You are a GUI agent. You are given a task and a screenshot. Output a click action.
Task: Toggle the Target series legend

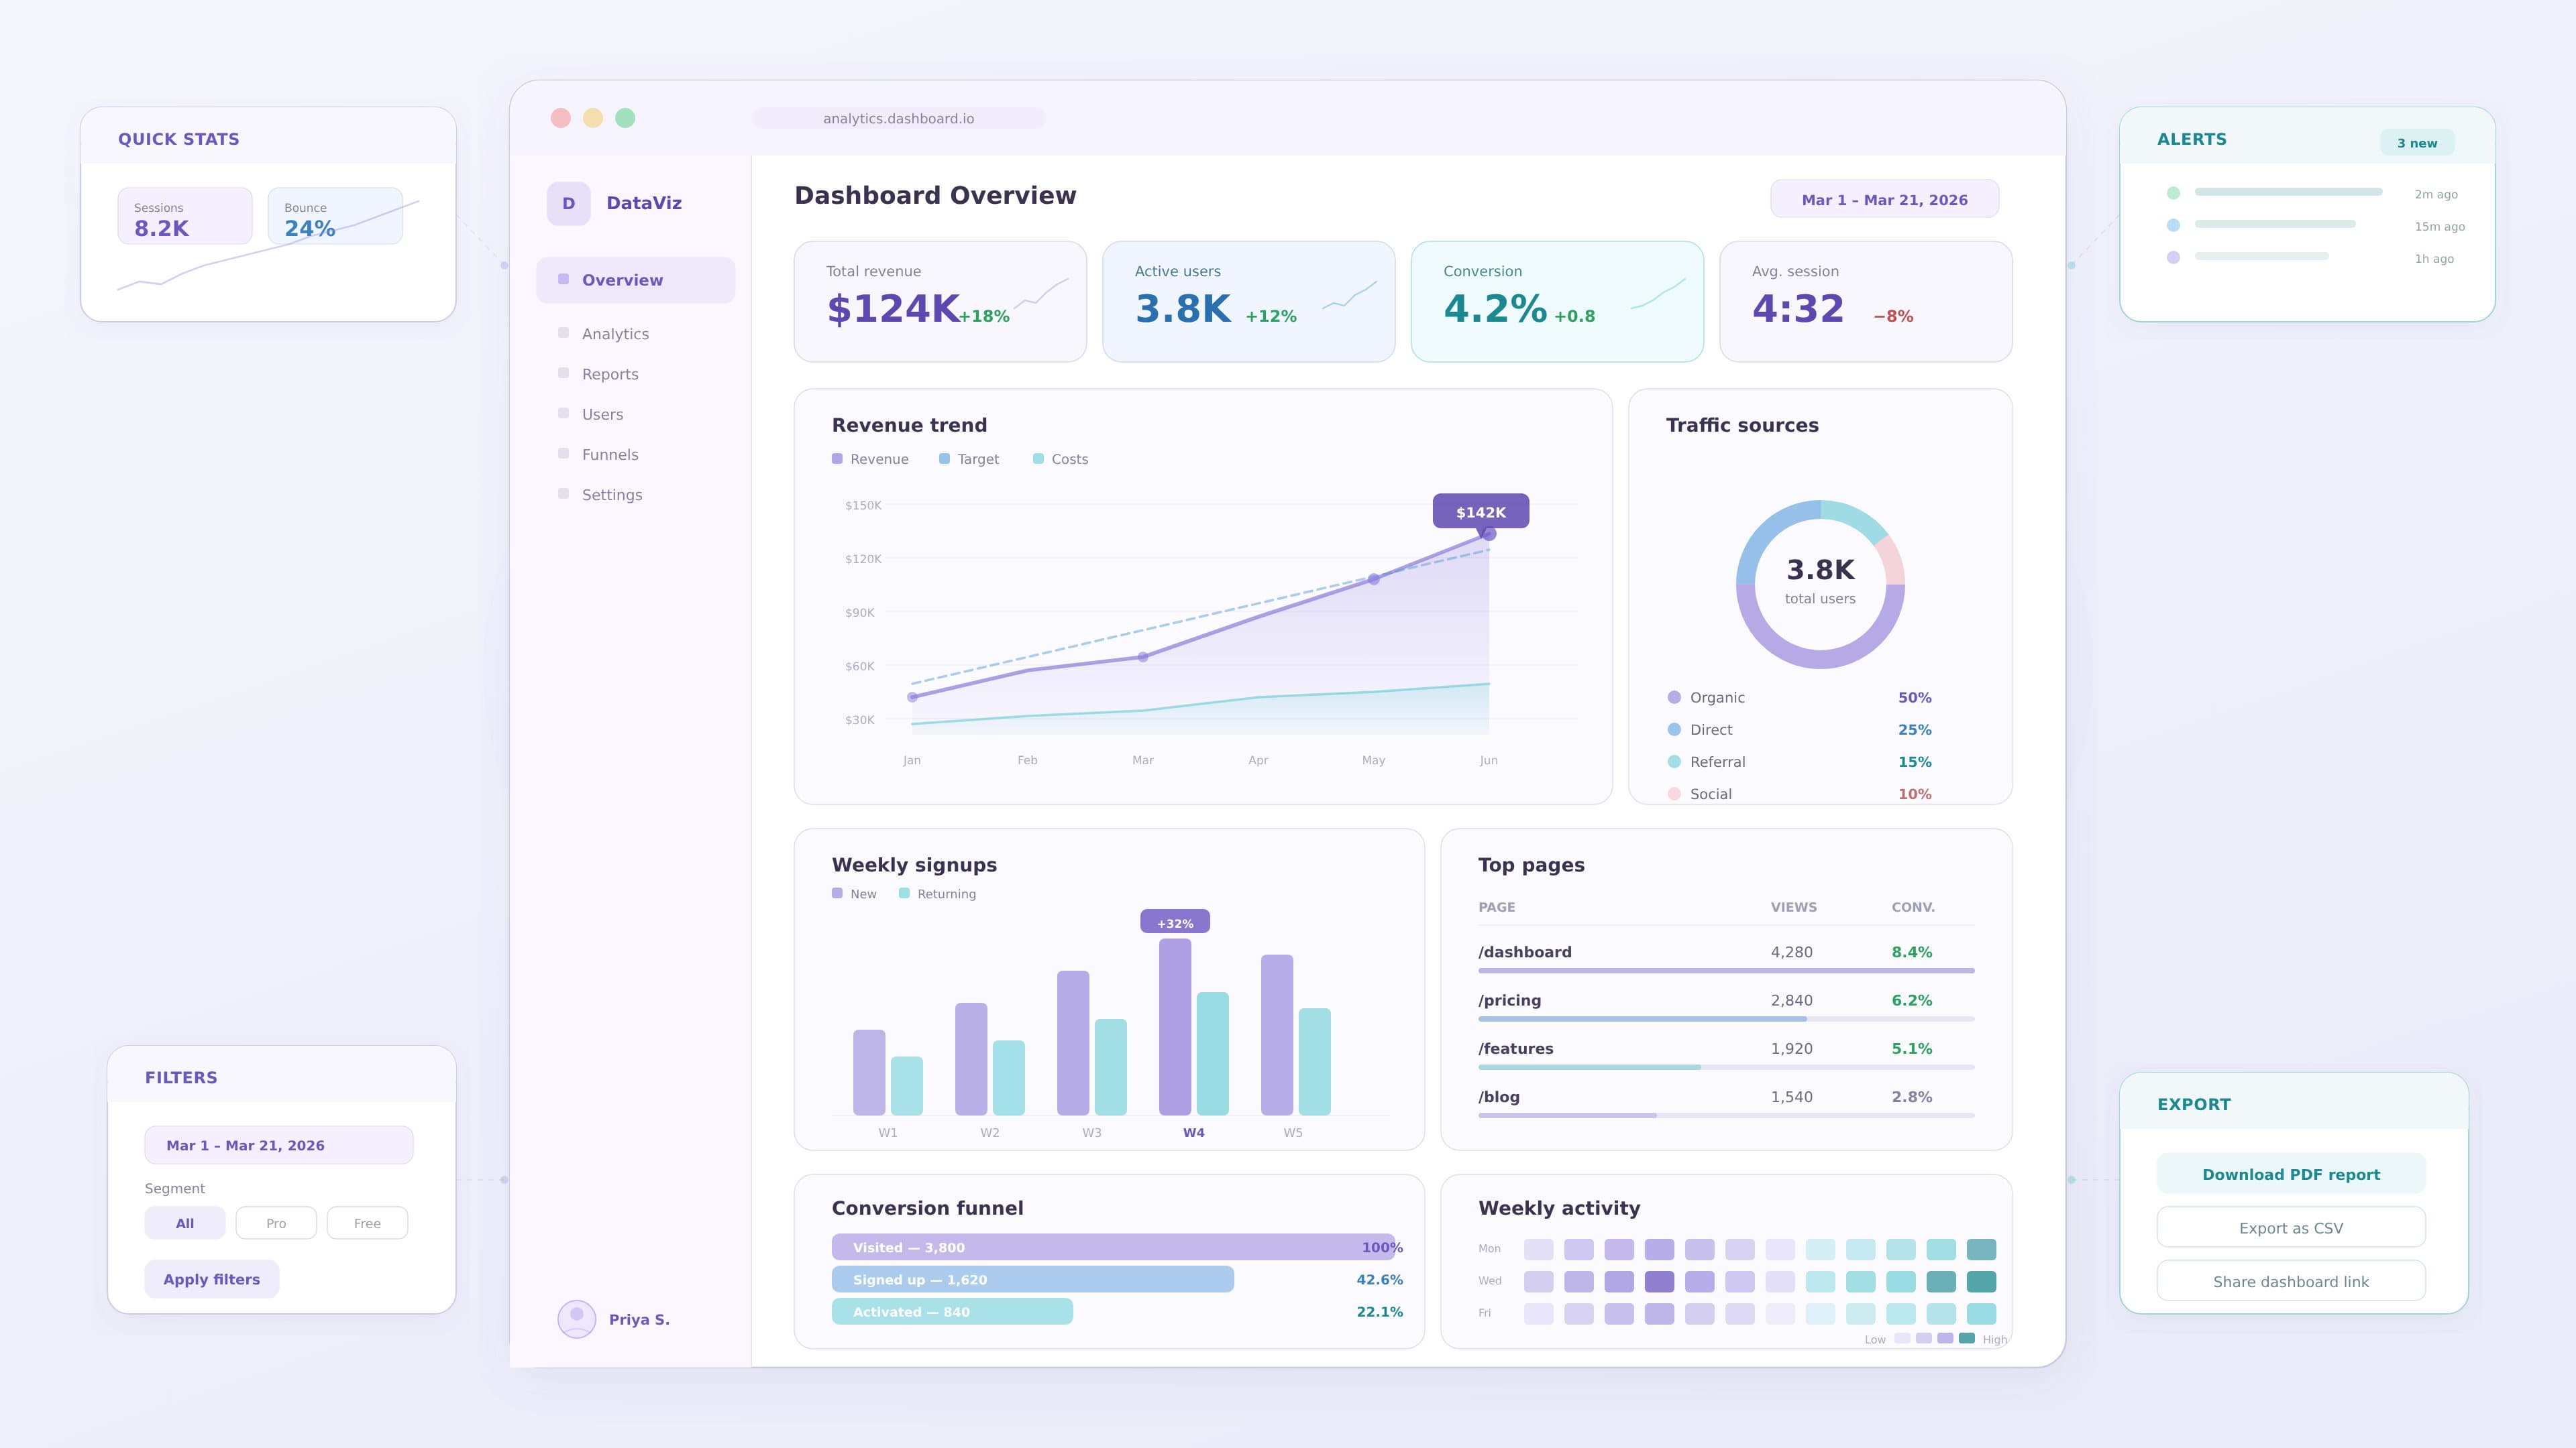click(969, 459)
